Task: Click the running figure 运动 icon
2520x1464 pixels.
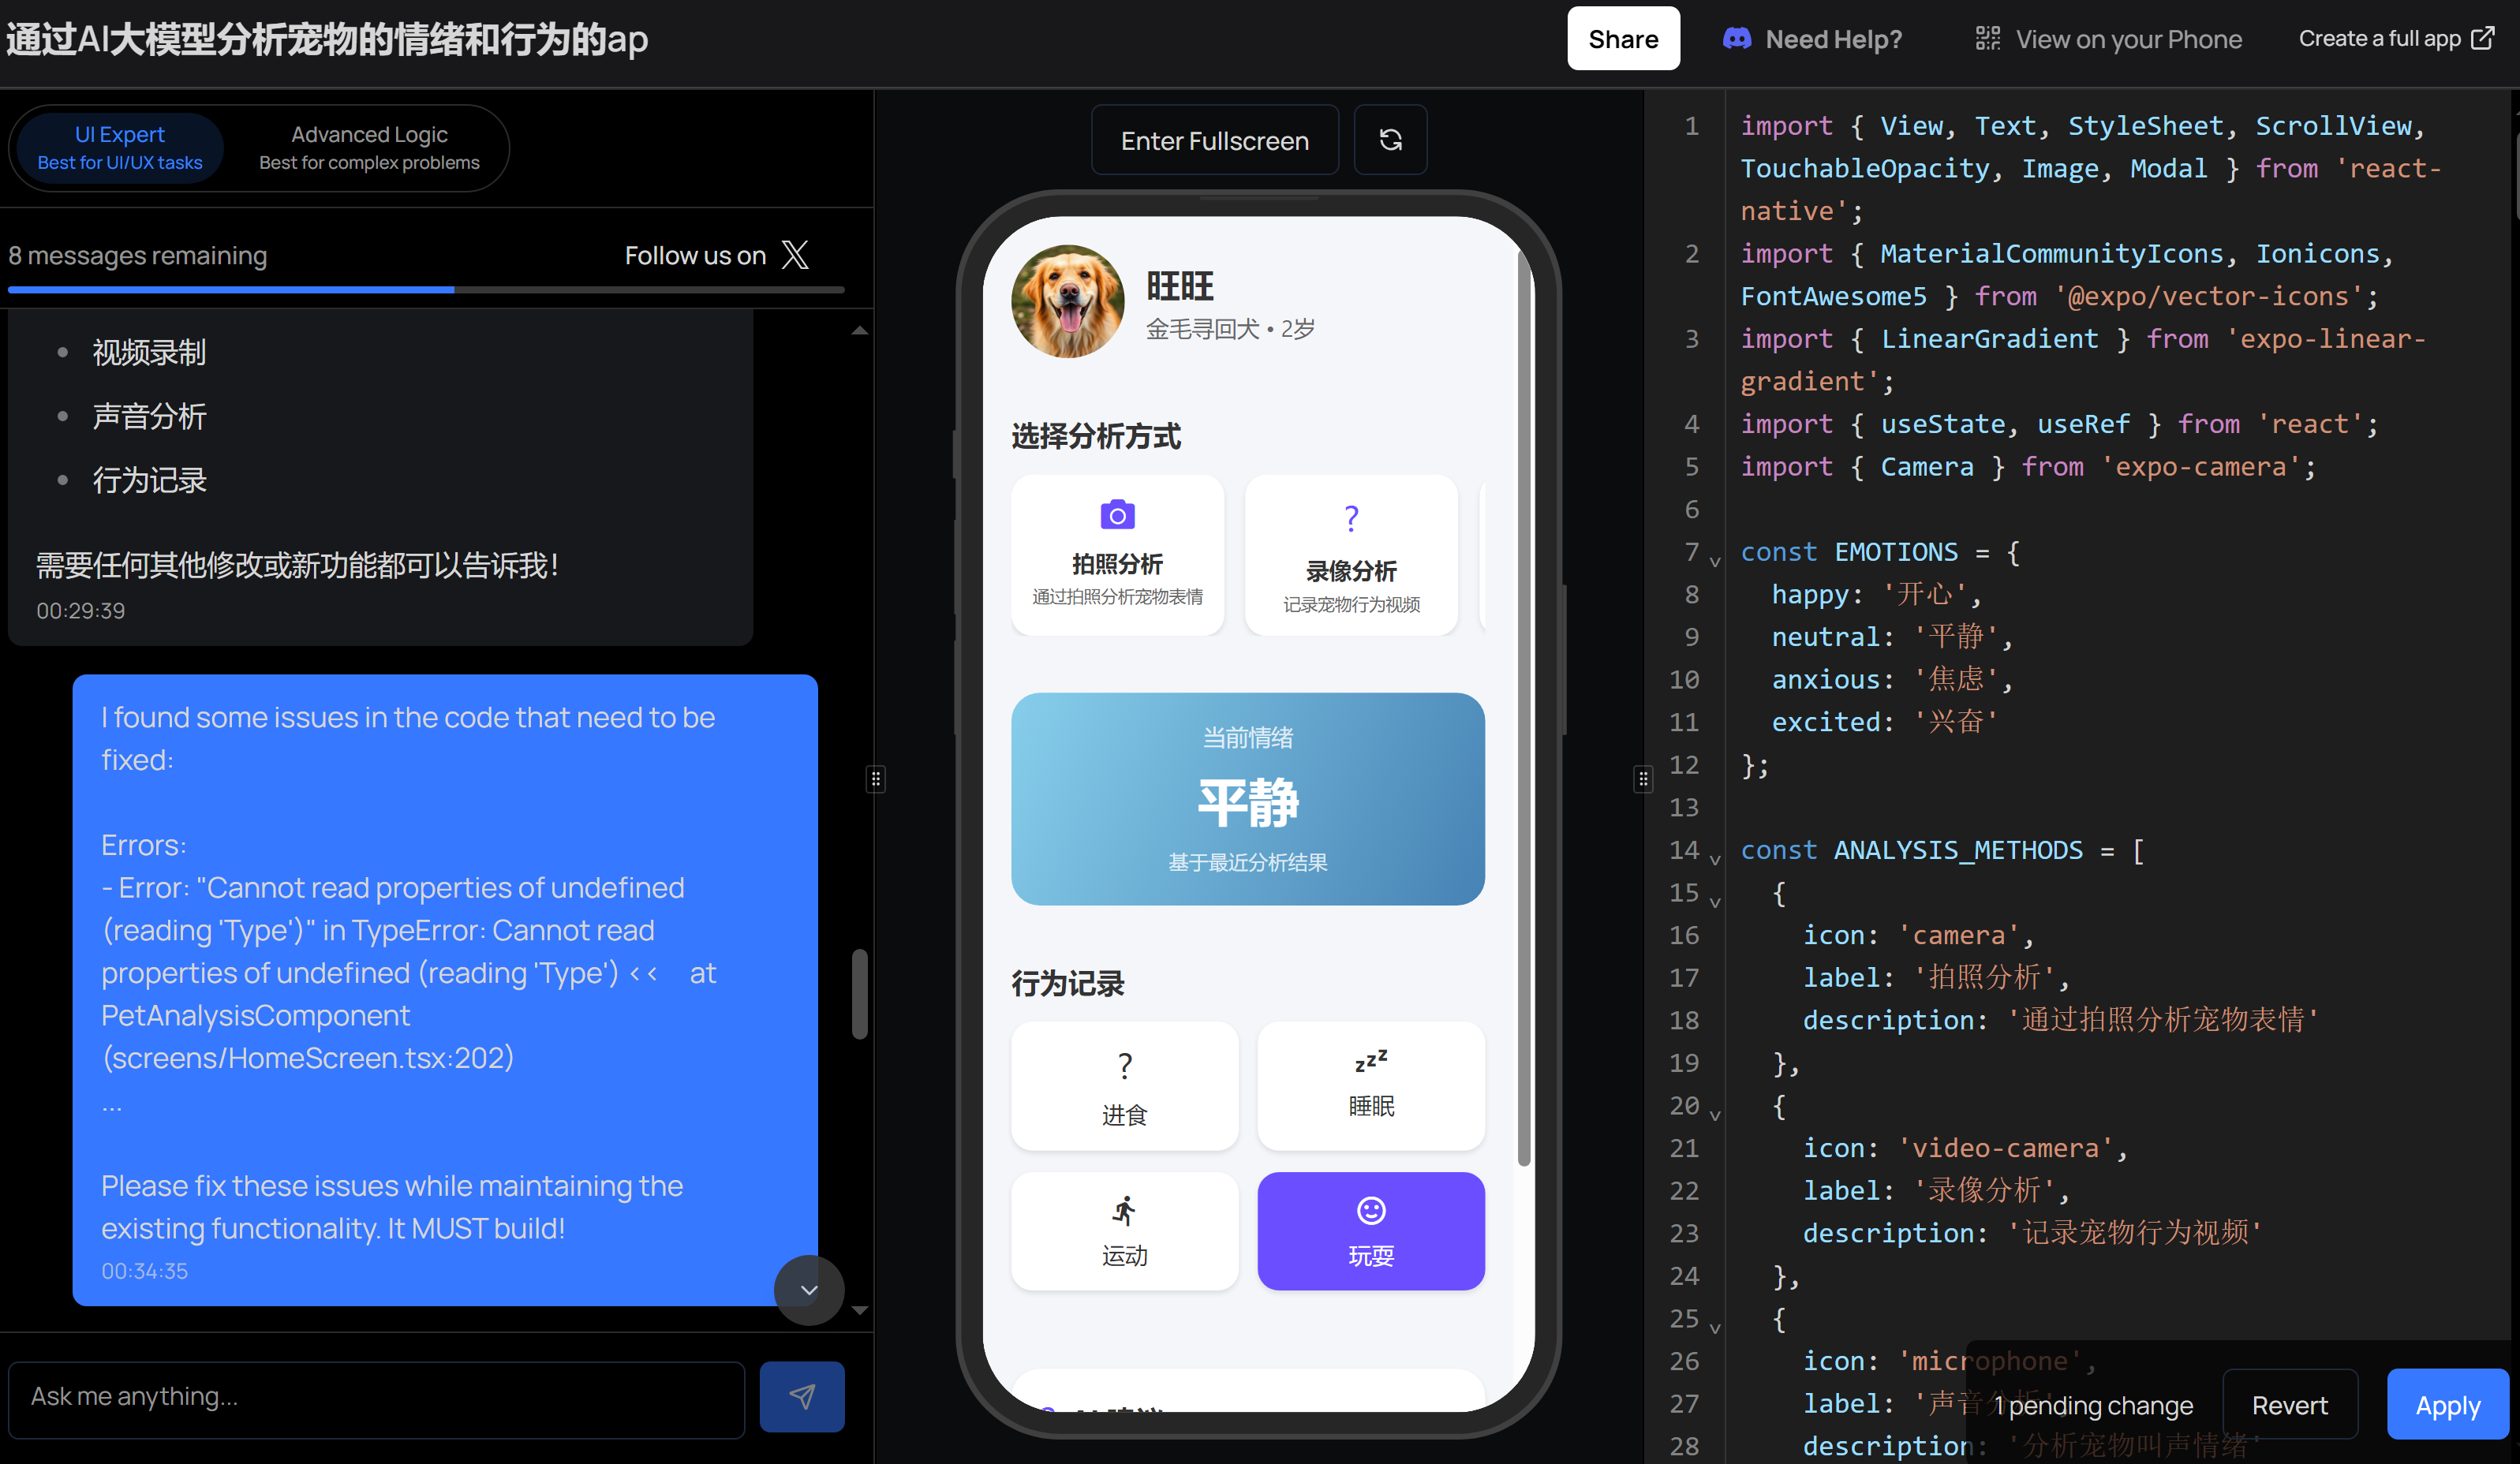Action: [x=1124, y=1211]
